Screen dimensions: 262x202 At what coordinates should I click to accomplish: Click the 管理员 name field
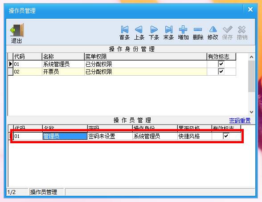[65, 136]
